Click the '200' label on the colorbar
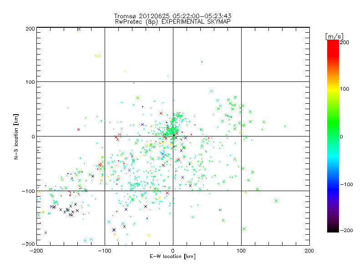364x273 pixels. 344,42
